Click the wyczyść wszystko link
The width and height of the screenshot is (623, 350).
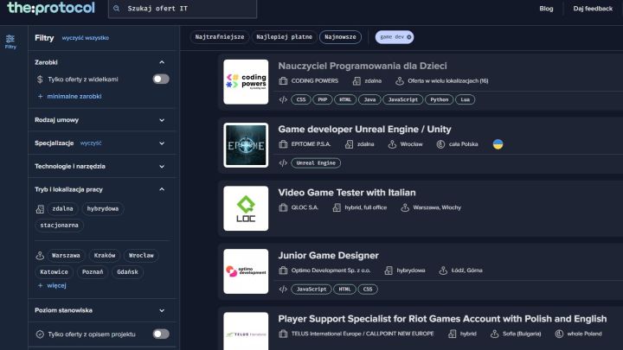[x=85, y=38]
